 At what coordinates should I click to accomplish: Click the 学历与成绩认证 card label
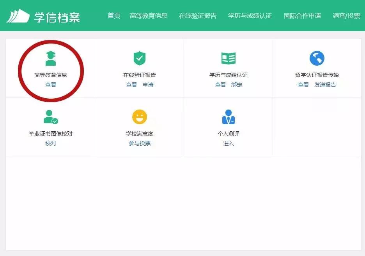pos(229,75)
